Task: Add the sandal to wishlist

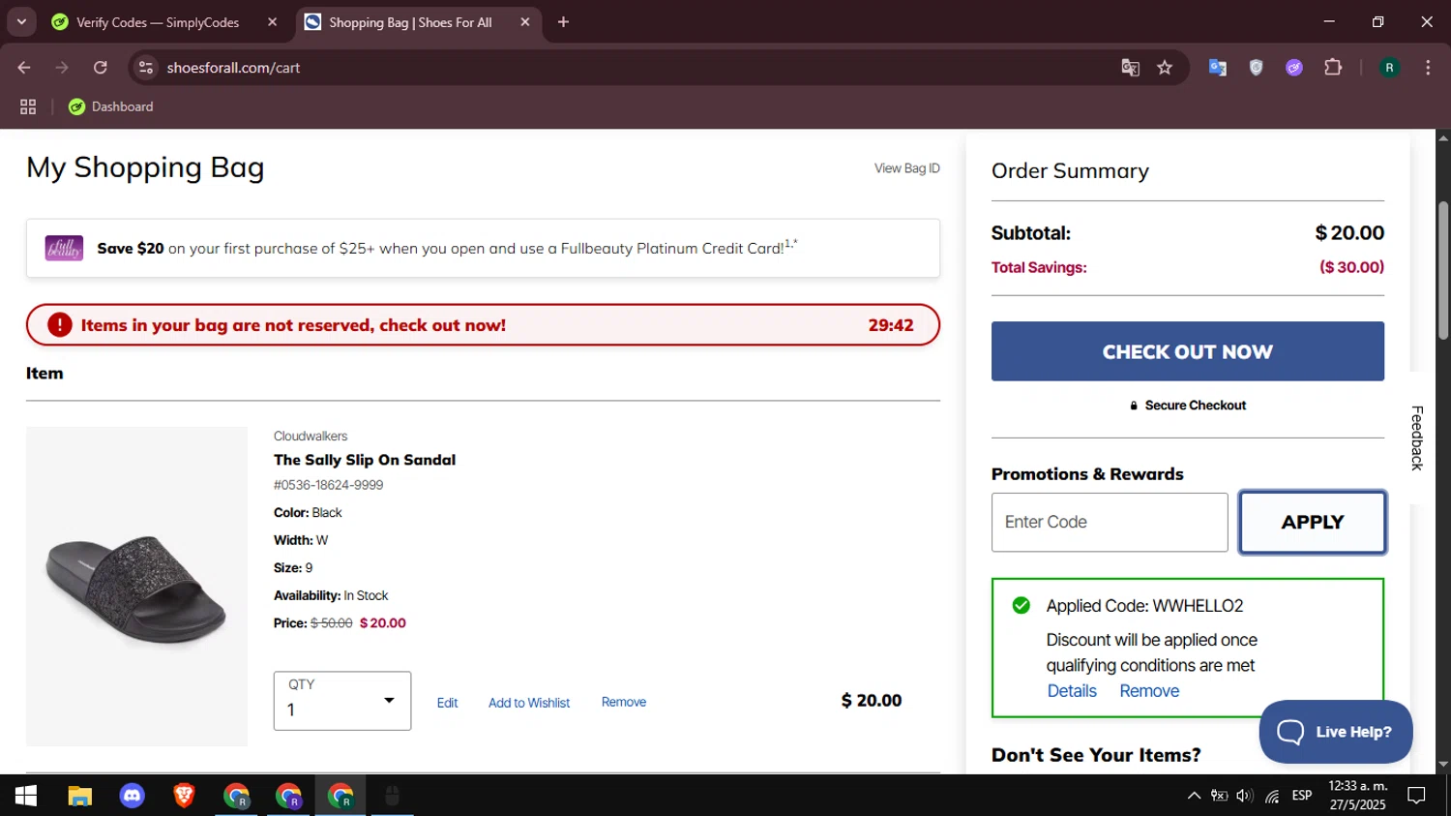Action: (x=529, y=703)
